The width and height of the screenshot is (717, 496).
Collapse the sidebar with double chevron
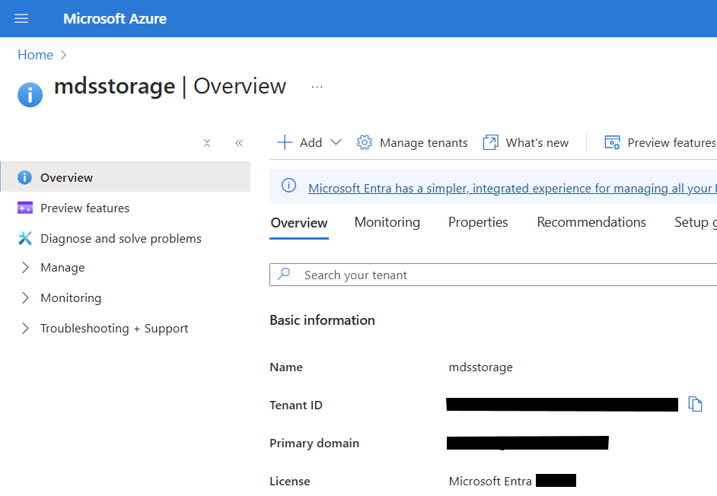(239, 143)
